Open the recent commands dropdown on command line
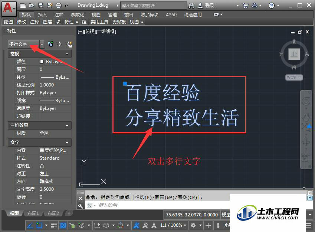This screenshot has height=232, width=315. click(94, 205)
